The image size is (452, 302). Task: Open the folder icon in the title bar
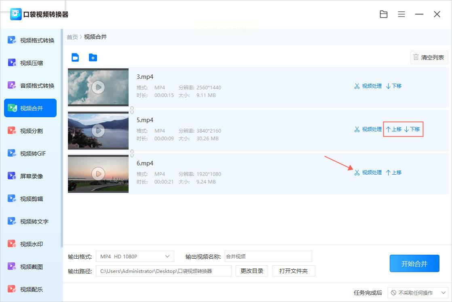coord(384,14)
